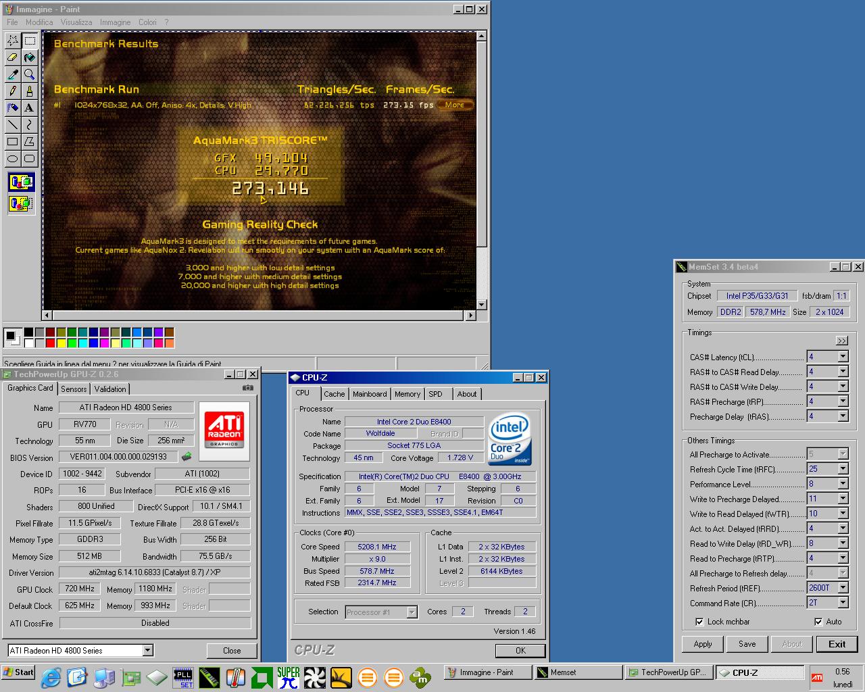The width and height of the screenshot is (865, 692).
Task: Open the fan control quick launch icon
Action: point(314,677)
